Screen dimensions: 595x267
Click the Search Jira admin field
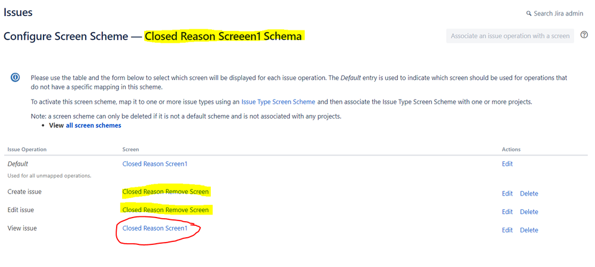click(554, 14)
